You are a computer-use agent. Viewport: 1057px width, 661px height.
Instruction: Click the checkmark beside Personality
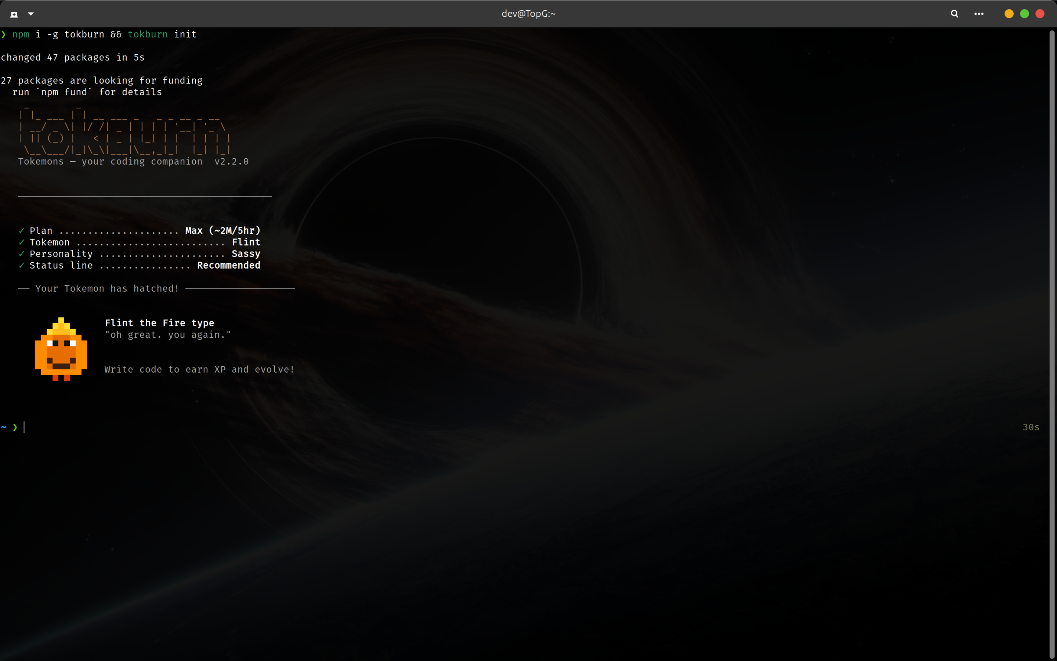(x=21, y=254)
